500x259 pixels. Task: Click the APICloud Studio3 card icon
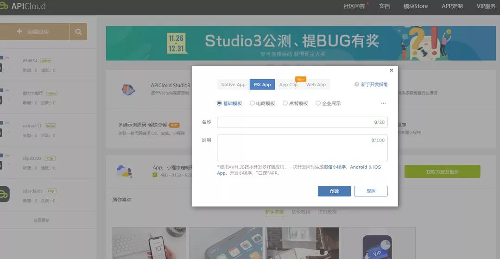click(128, 89)
